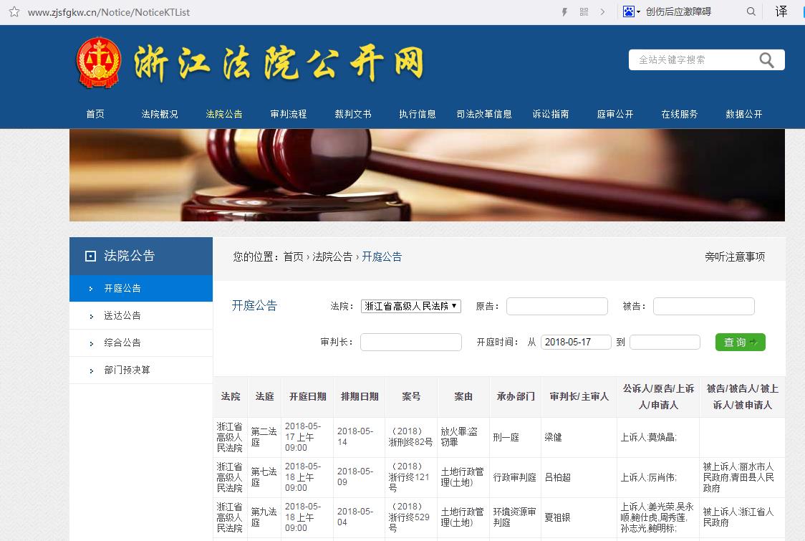This screenshot has height=541, width=805.
Task: Click the Baidu paw search engine icon
Action: pyautogui.click(x=628, y=11)
